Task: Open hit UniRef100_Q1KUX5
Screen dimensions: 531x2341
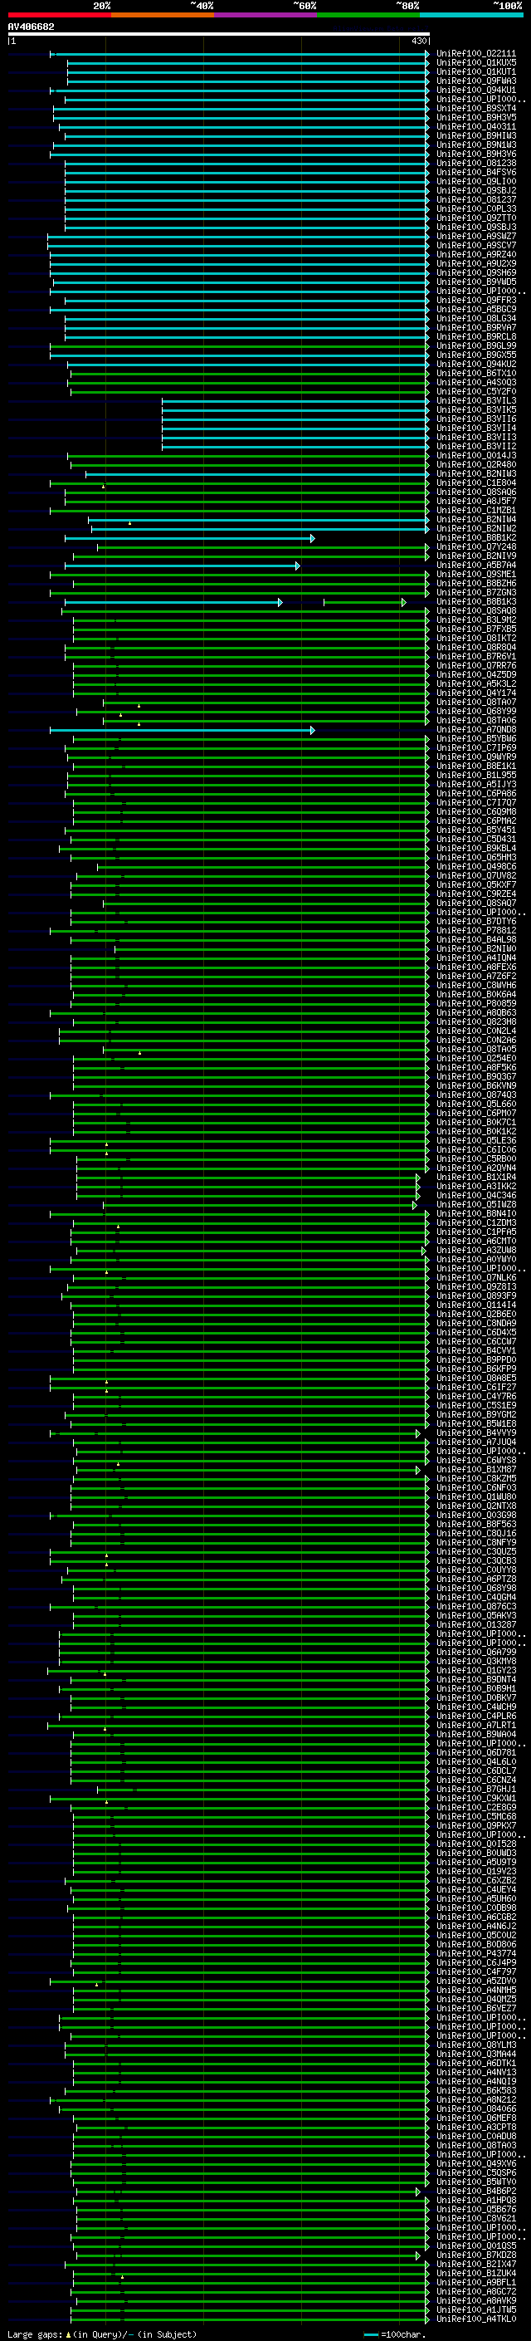Action: [476, 63]
